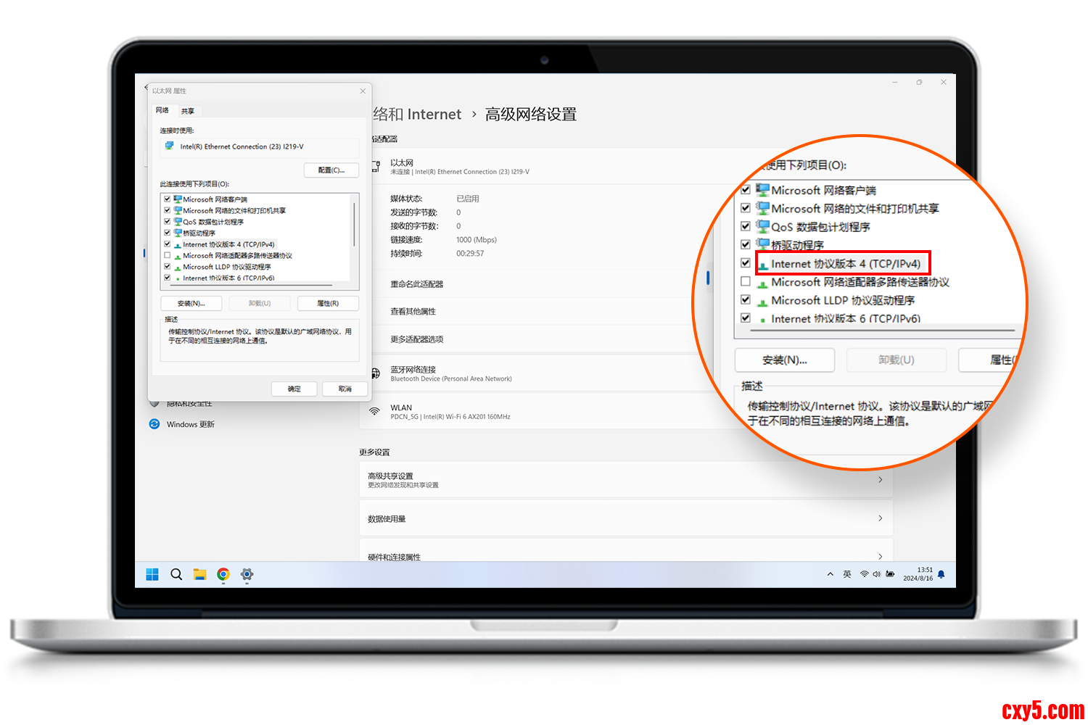
Task: Open the Windows Start menu
Action: (x=152, y=574)
